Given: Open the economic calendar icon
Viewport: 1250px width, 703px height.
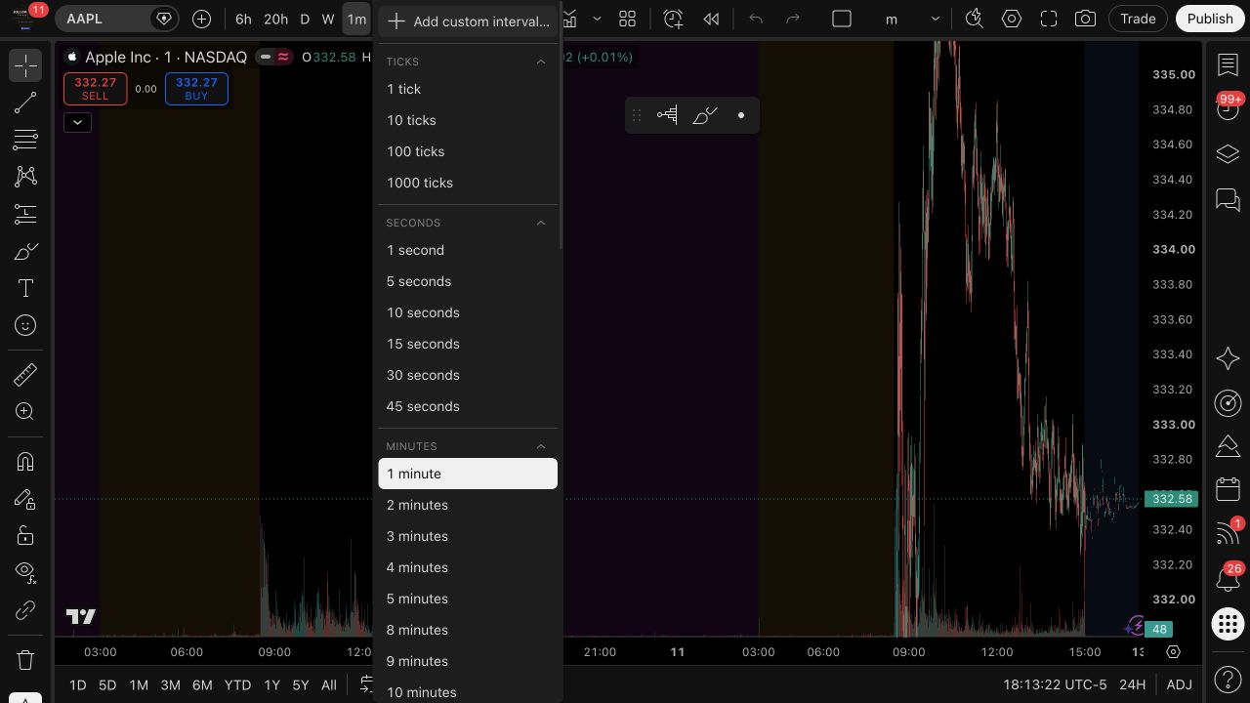Looking at the screenshot, I should coord(1228,489).
